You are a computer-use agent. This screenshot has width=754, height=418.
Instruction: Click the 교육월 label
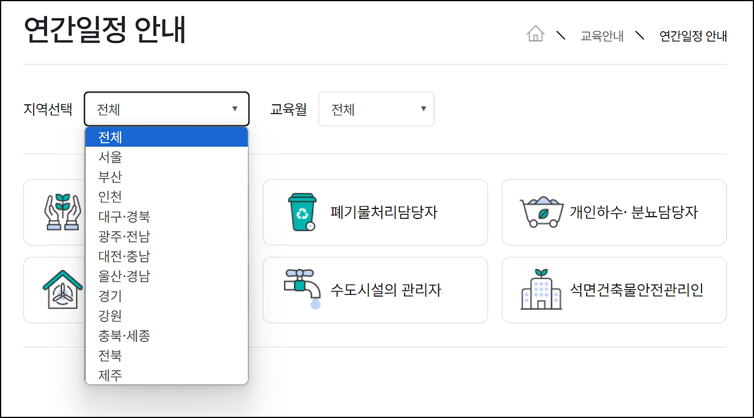pos(289,109)
